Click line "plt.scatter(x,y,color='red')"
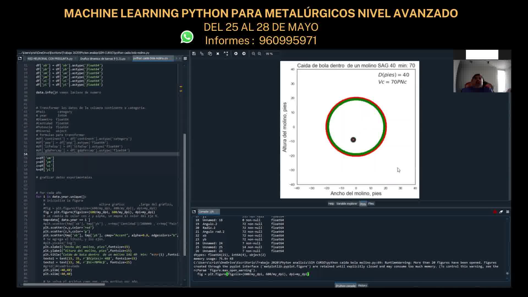This screenshot has width=528, height=297. coord(68,227)
